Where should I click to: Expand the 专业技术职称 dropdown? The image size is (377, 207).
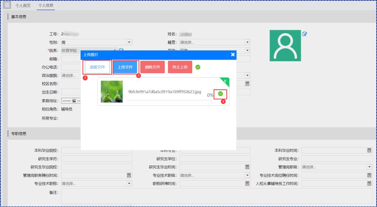129,183
